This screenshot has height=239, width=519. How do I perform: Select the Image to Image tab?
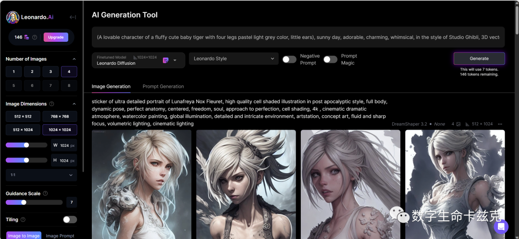24,235
